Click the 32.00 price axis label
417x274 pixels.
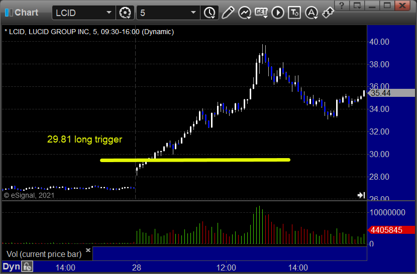(379, 131)
